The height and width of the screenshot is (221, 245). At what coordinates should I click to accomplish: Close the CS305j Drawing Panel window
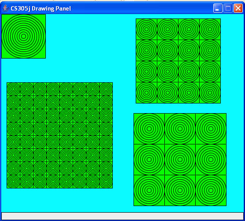click(x=238, y=8)
